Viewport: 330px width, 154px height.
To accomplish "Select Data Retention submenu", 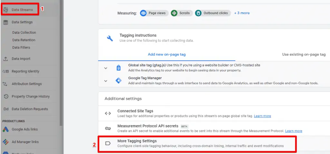I will [24, 40].
